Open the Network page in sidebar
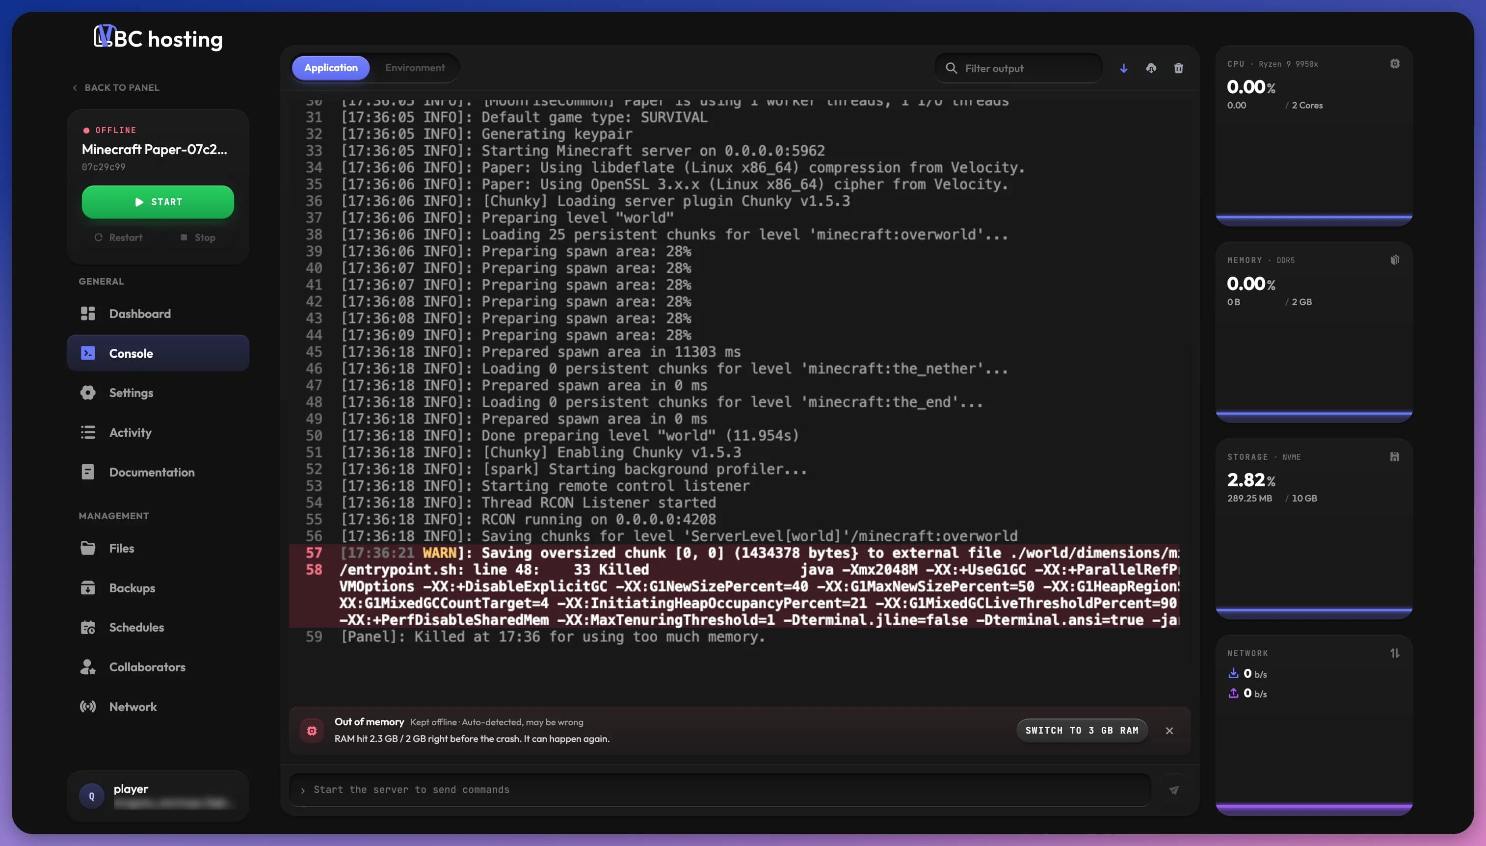Screen dimensions: 1486x846 pyautogui.click(x=158, y=707)
